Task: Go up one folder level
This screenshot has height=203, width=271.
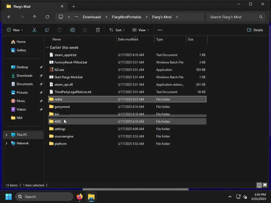Action: (x=35, y=17)
